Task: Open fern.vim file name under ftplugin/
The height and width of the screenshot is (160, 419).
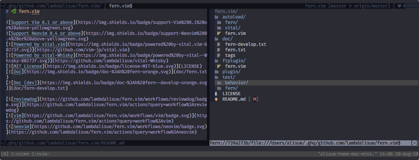Action: click(x=235, y=66)
